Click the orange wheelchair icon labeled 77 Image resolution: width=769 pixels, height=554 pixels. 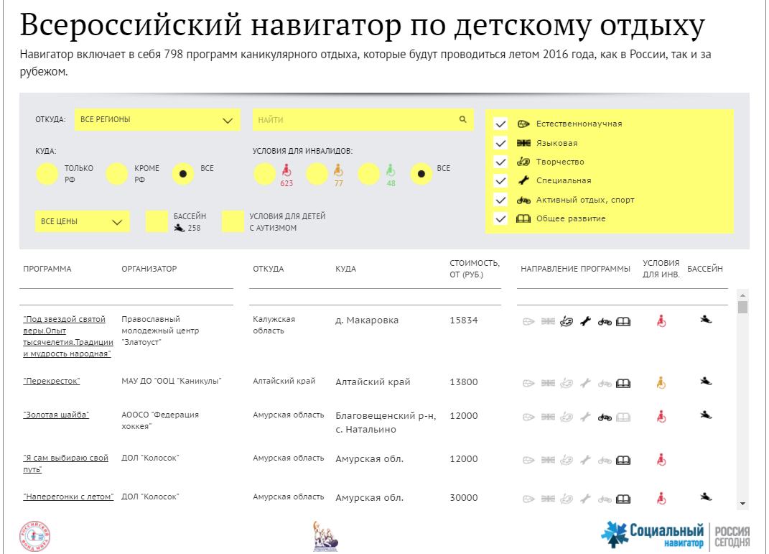338,170
